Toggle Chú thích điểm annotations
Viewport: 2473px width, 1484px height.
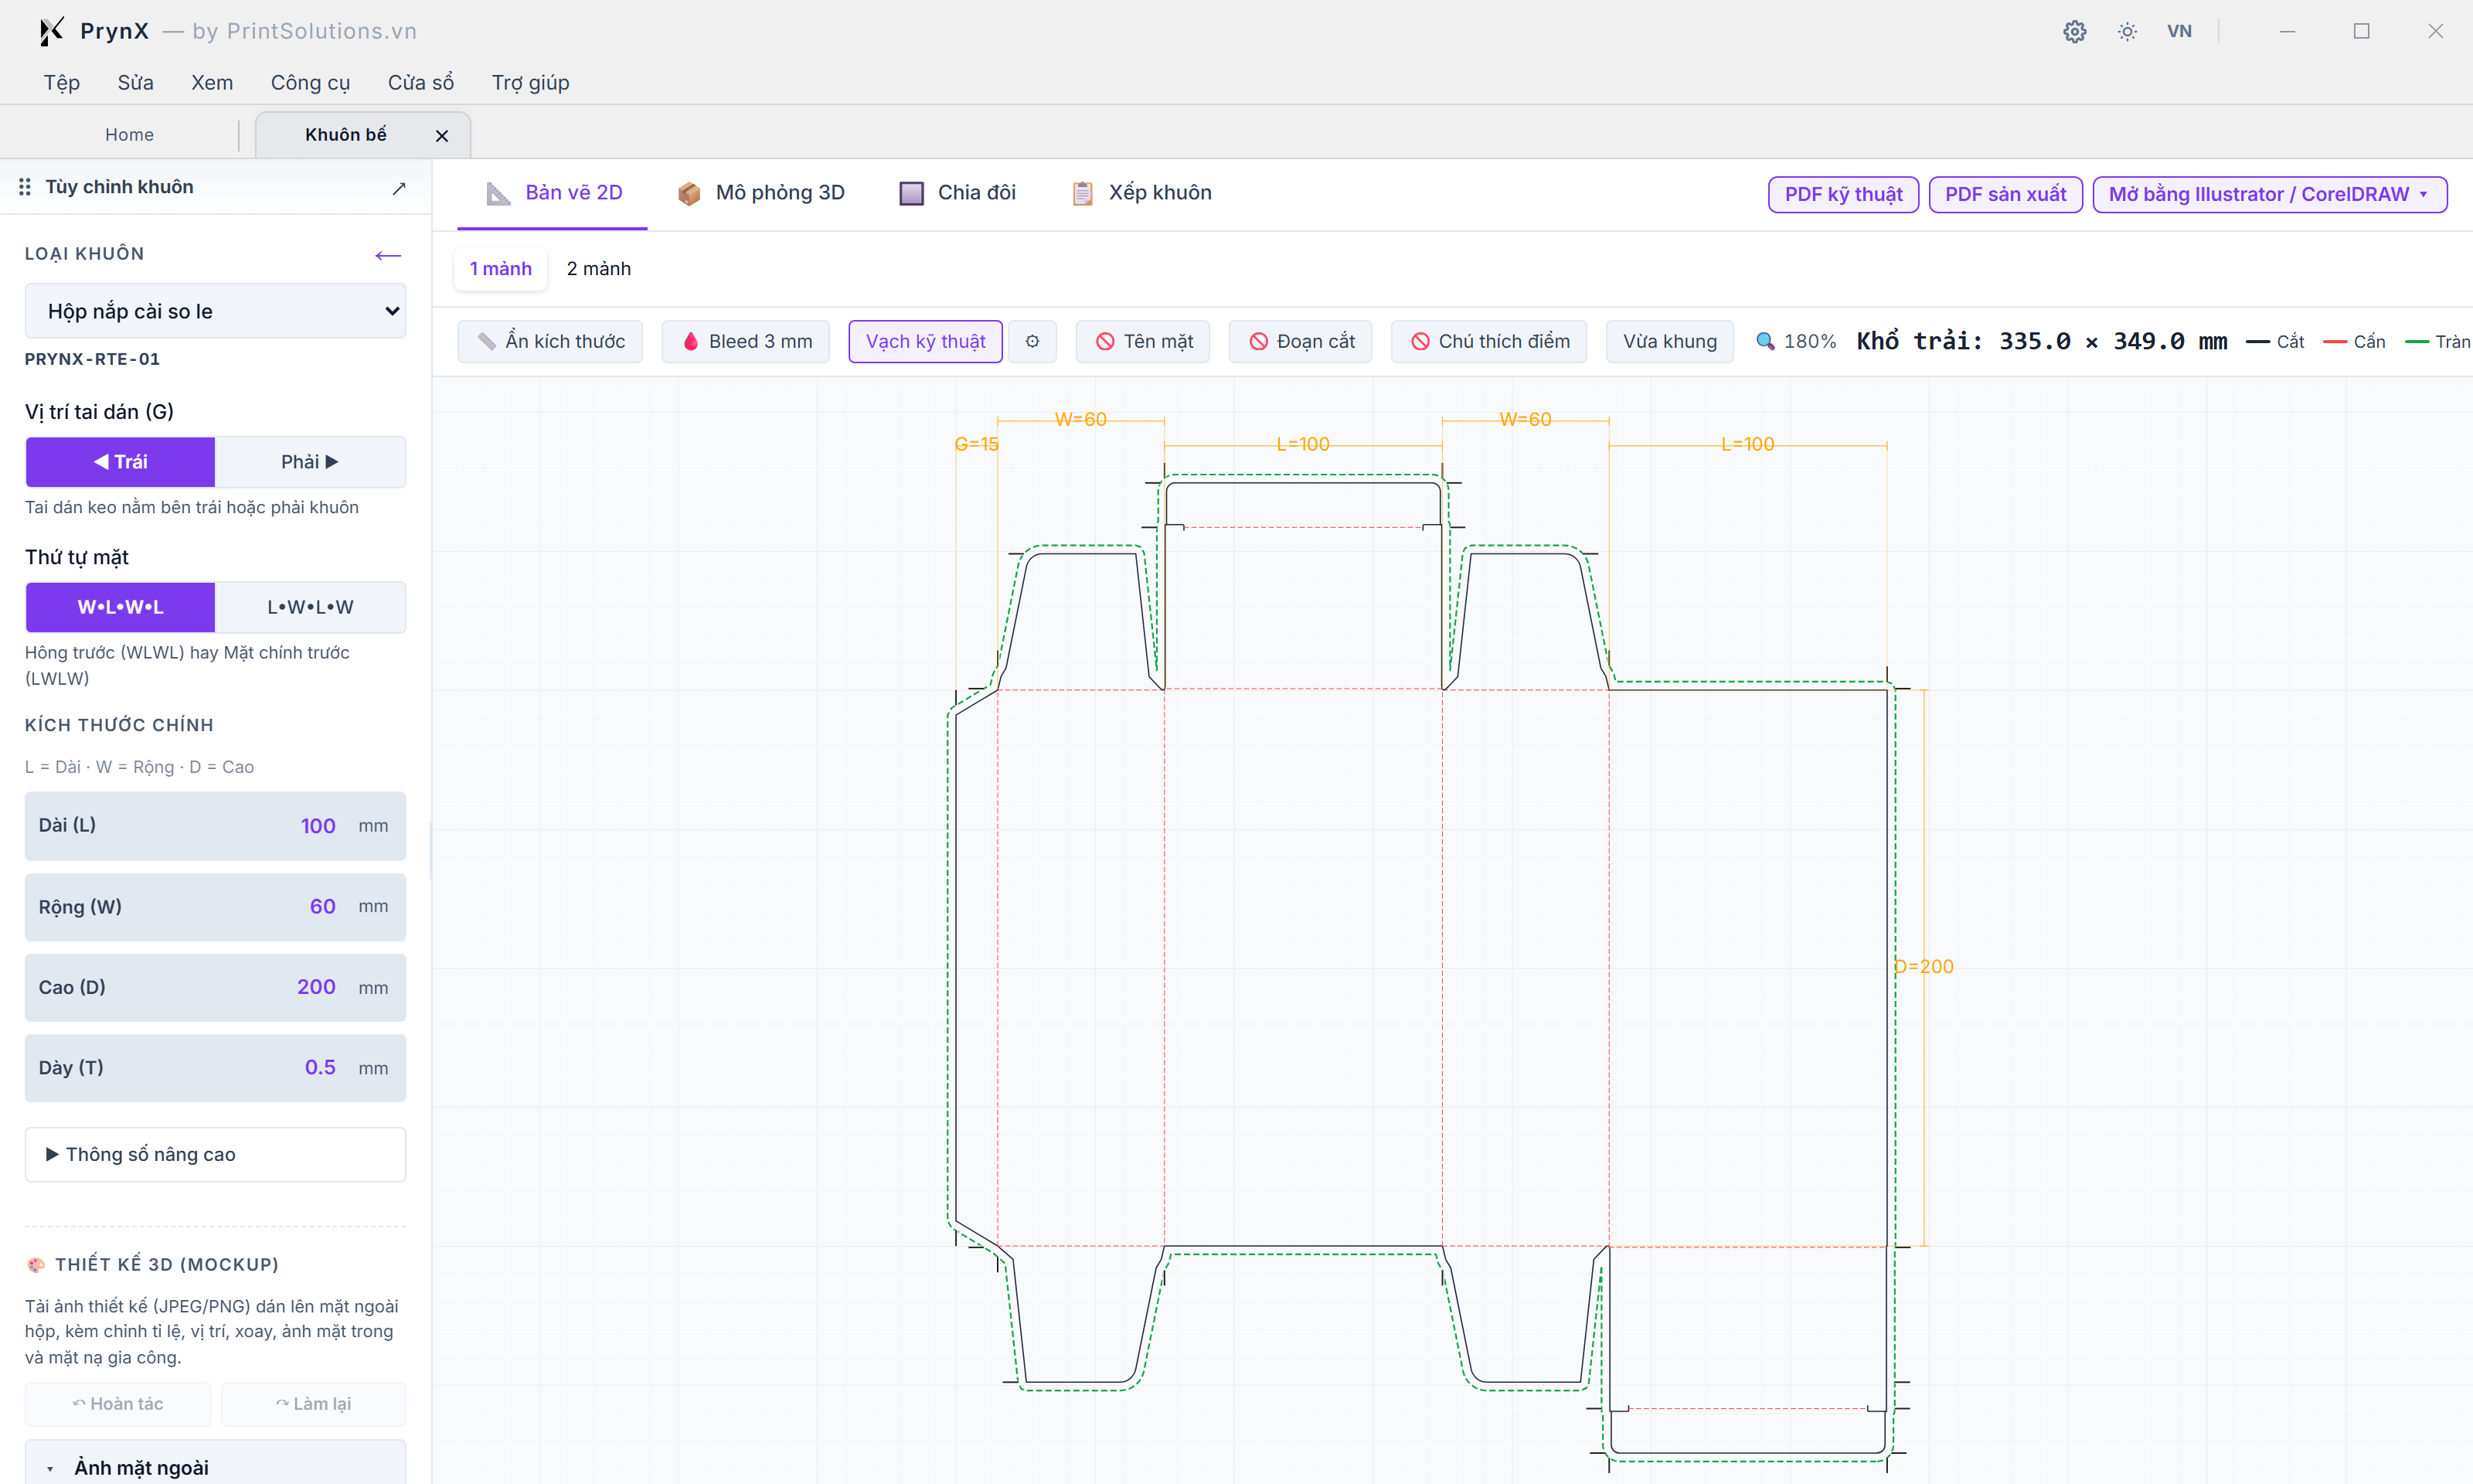coord(1488,341)
